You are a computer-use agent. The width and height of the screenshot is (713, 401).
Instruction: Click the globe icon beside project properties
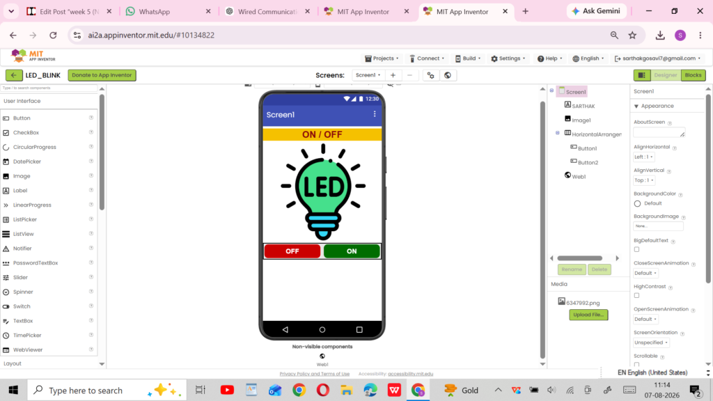(448, 75)
